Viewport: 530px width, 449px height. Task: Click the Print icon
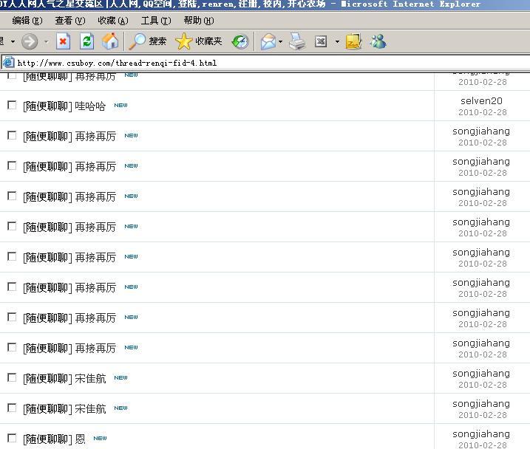click(x=297, y=41)
